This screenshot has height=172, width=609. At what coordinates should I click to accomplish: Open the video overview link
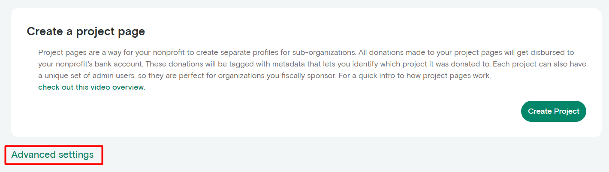pyautogui.click(x=92, y=87)
